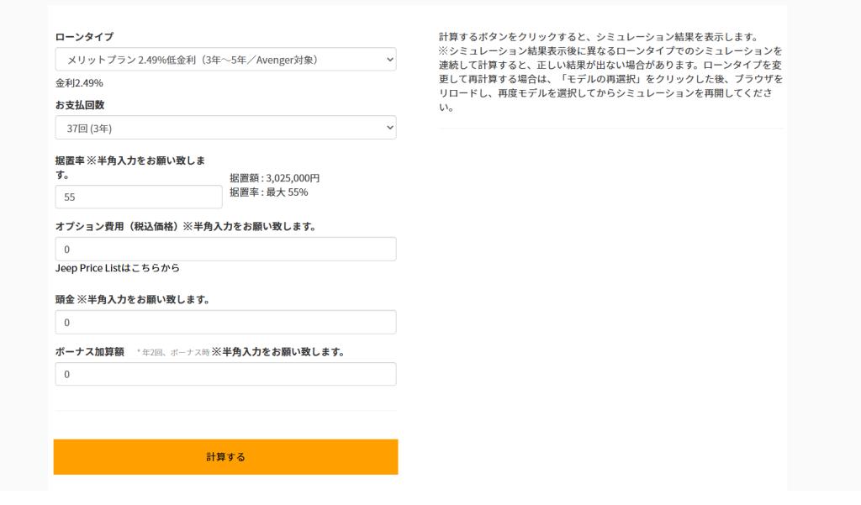Click the お支払回数 field label
Viewport: 861px width, 505px height.
coord(80,105)
